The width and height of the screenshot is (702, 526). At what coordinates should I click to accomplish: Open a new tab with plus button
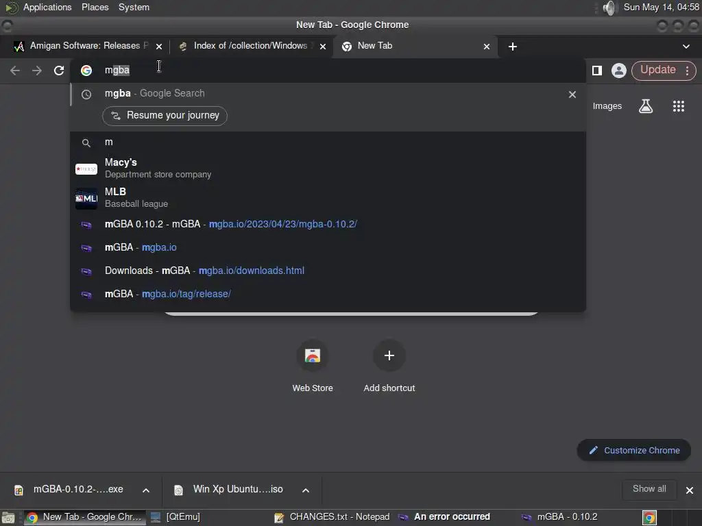click(x=513, y=47)
